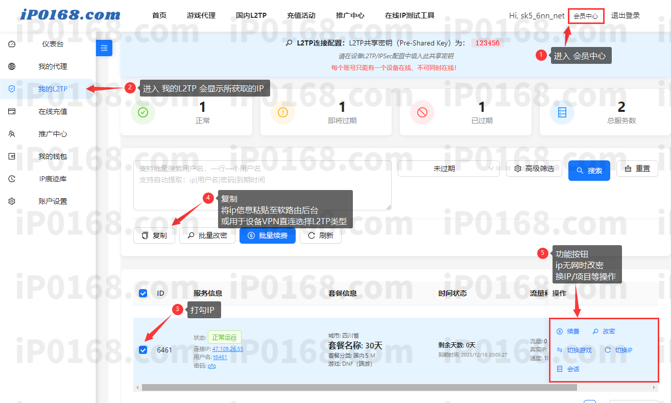Image resolution: width=671 pixels, height=403 pixels.
Task: Click the refresh icon on the 刷新 button
Action: pyautogui.click(x=312, y=235)
